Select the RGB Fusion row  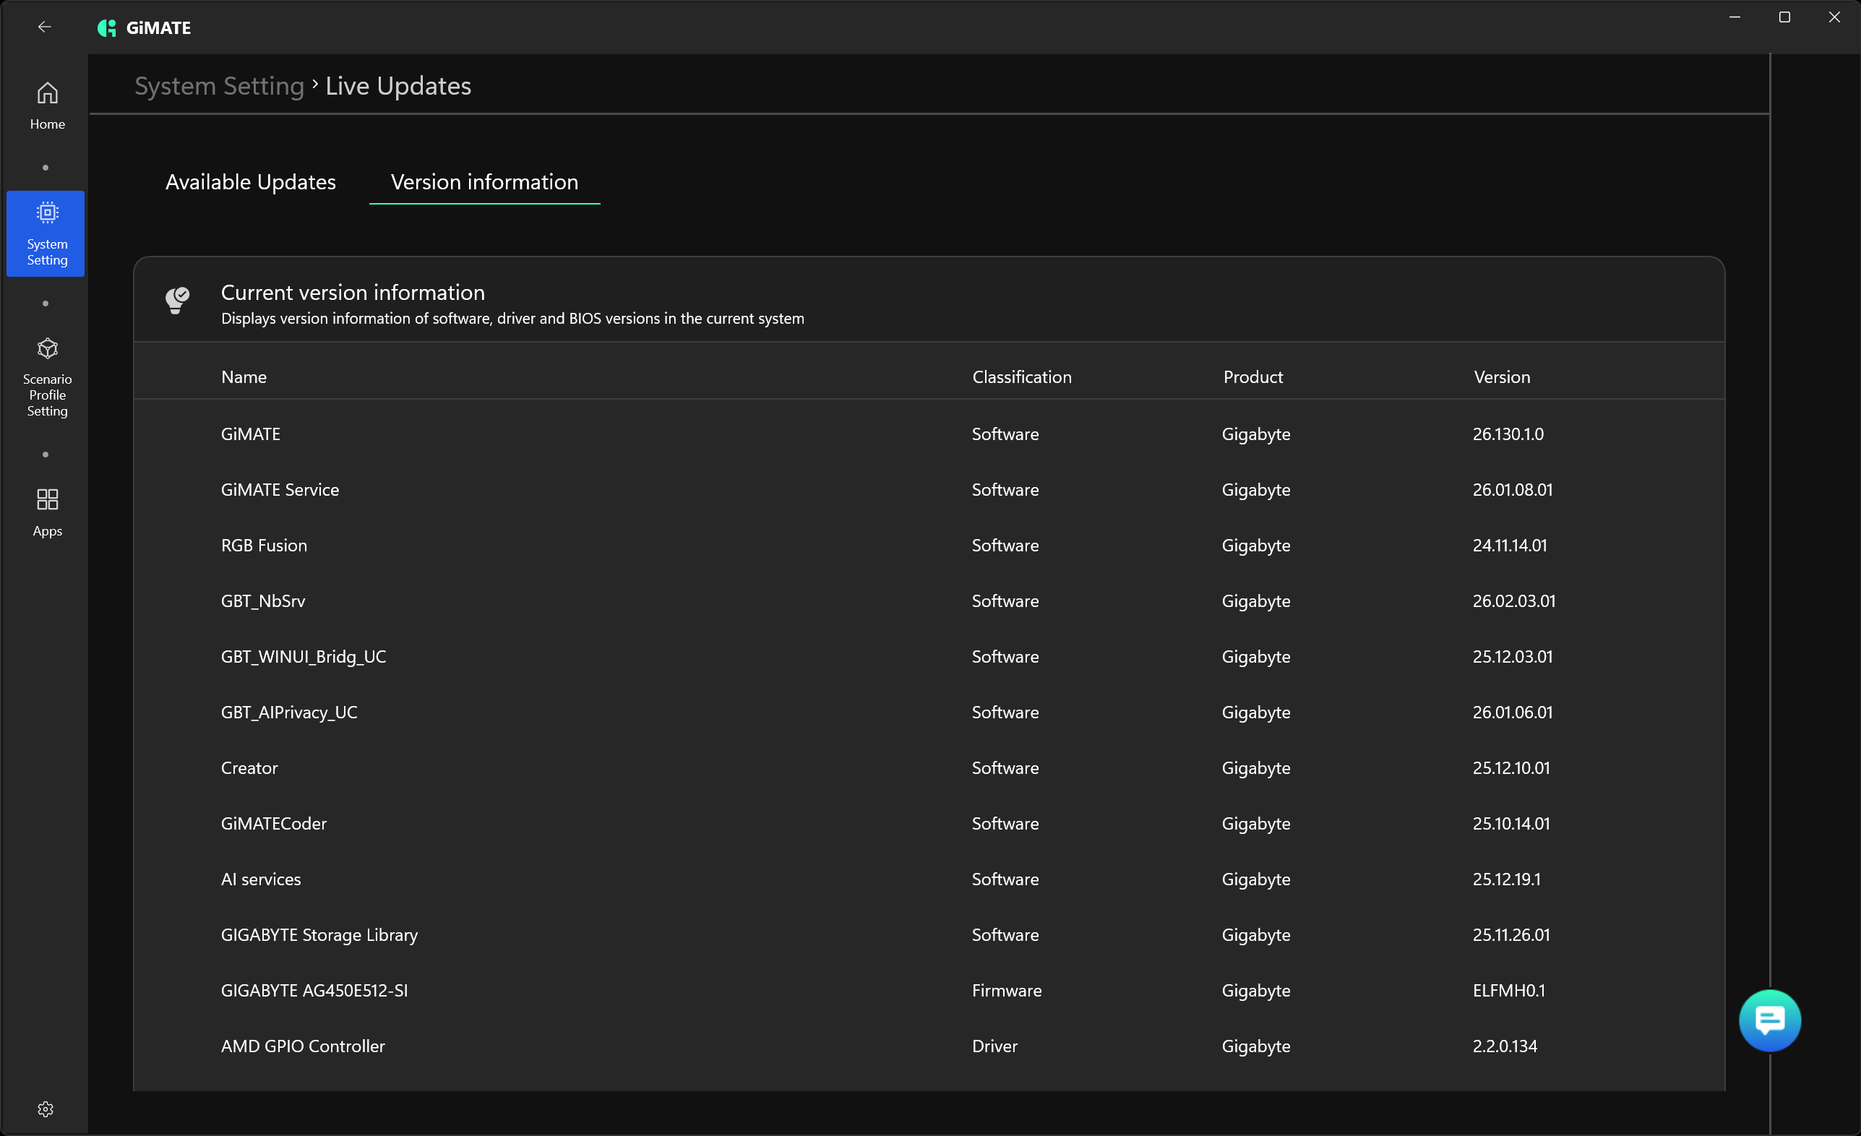pyautogui.click(x=264, y=546)
